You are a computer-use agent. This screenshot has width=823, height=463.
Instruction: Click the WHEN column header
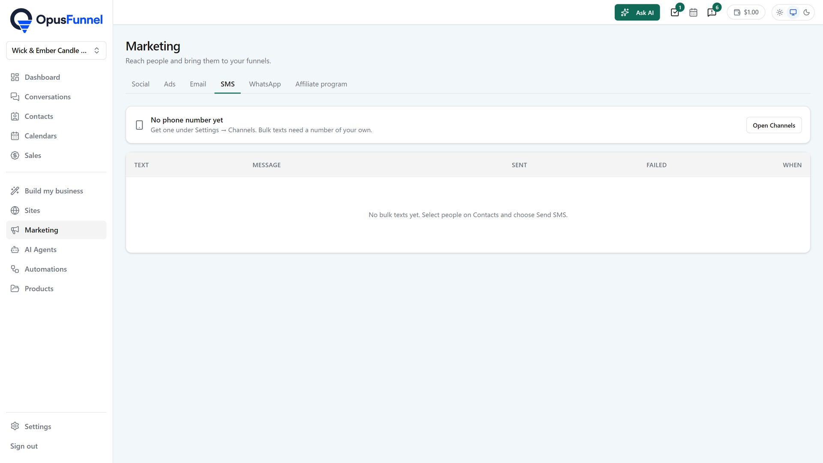click(x=792, y=165)
